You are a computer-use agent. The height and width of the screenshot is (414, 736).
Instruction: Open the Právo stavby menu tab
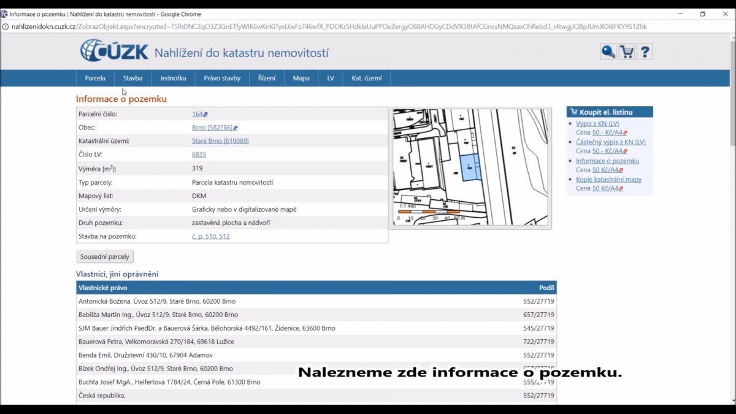click(x=222, y=78)
